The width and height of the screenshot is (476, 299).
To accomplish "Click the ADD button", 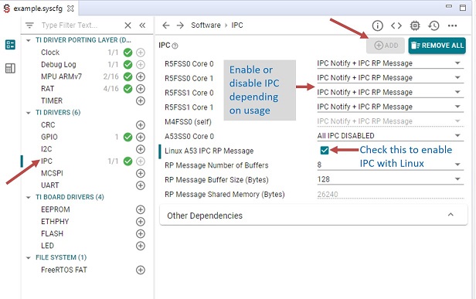I will tap(386, 46).
